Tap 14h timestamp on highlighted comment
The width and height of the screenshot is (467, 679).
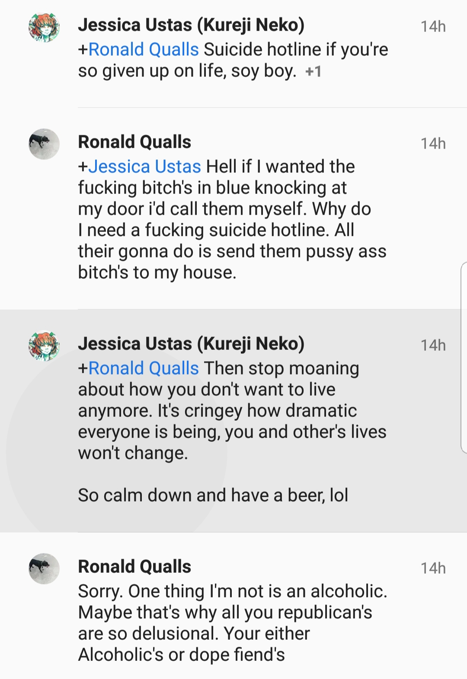point(433,345)
